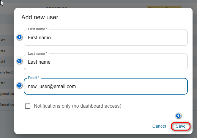The width and height of the screenshot is (197, 138).
Task: Click the step 4 badge above Save
Action: pos(178,115)
